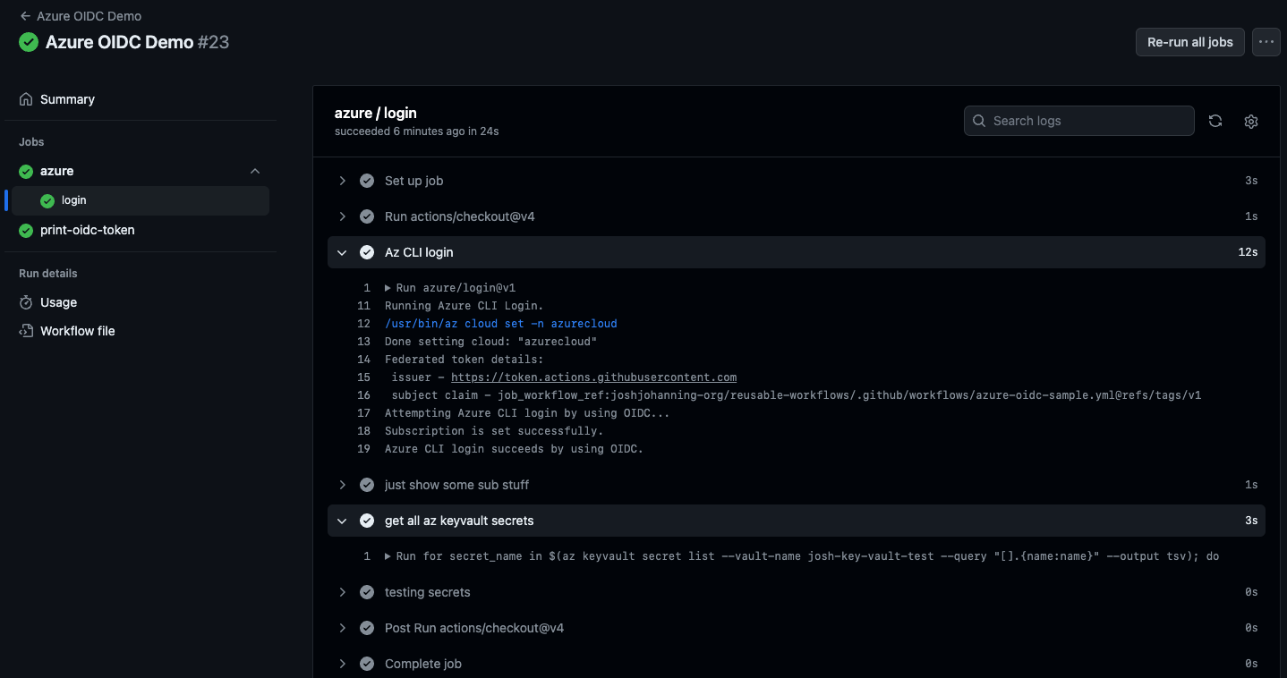Expand the Set up job step
Screen dimensions: 1287x678
pos(342,181)
